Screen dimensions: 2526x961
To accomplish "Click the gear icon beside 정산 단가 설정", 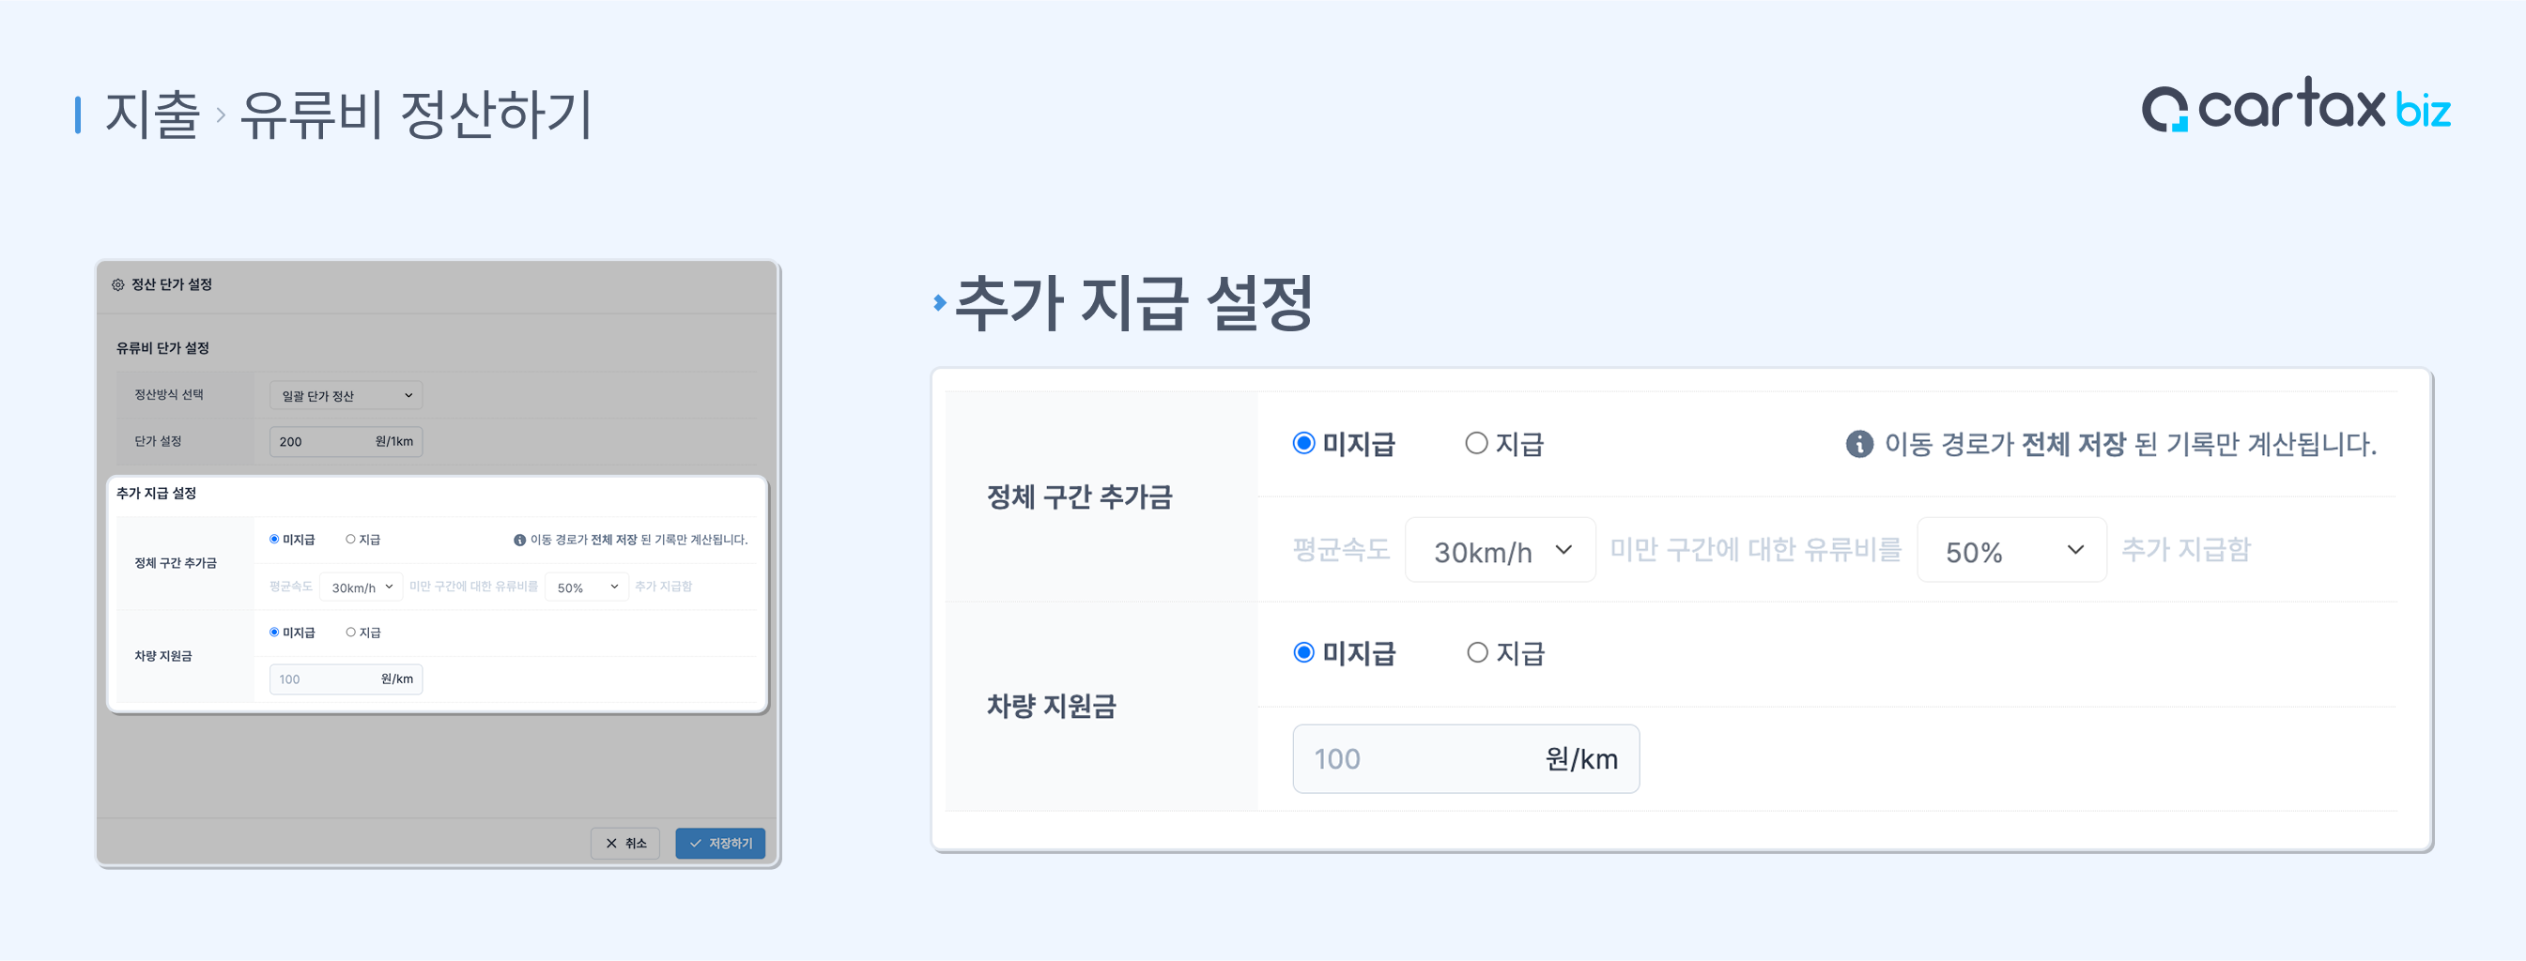I will [x=117, y=285].
